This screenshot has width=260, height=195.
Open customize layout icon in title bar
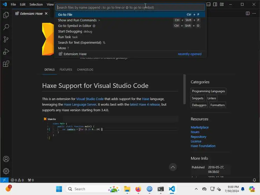[x=222, y=4]
